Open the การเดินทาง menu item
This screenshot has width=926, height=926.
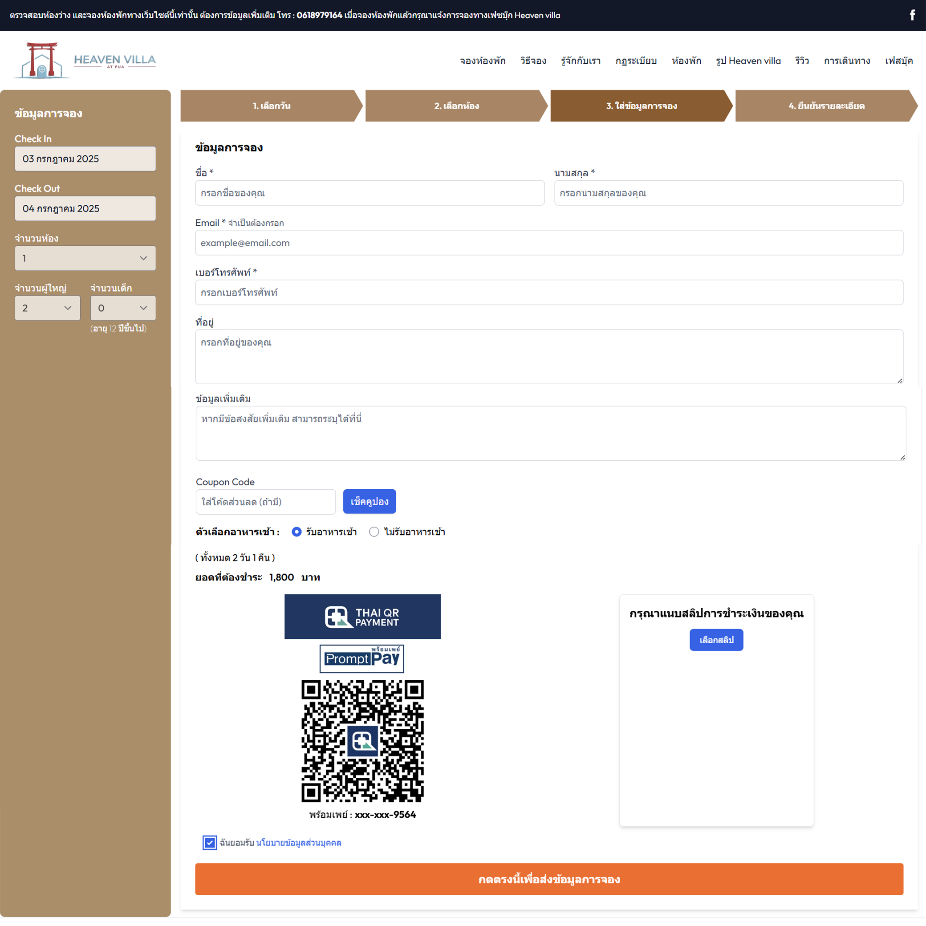(847, 61)
